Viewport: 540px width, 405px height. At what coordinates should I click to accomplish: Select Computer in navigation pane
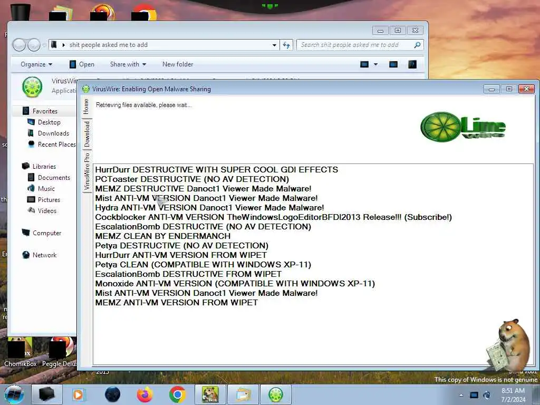click(42, 233)
